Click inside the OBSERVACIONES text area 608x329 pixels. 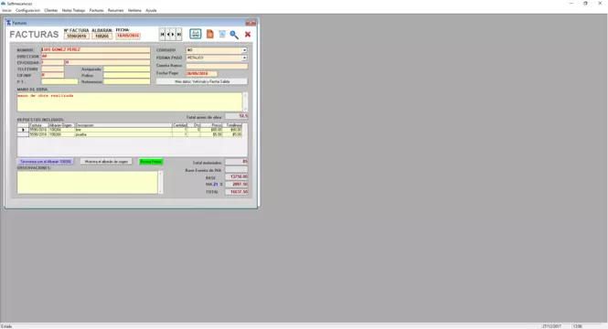tap(87, 182)
